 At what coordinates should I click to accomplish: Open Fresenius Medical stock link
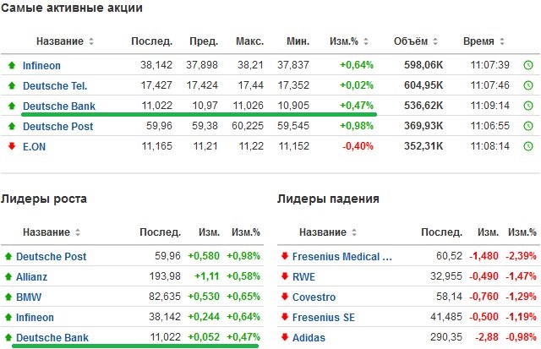pyautogui.click(x=342, y=257)
